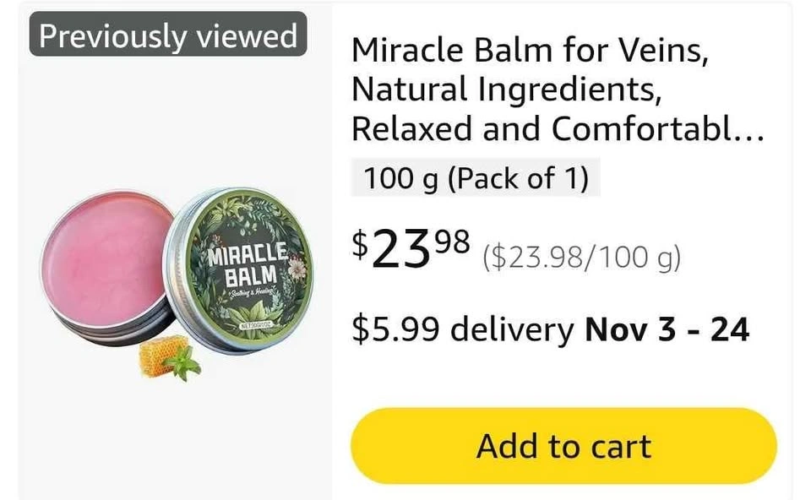Click the Soothing & Healing script on lid
The image size is (811, 500).
(253, 293)
